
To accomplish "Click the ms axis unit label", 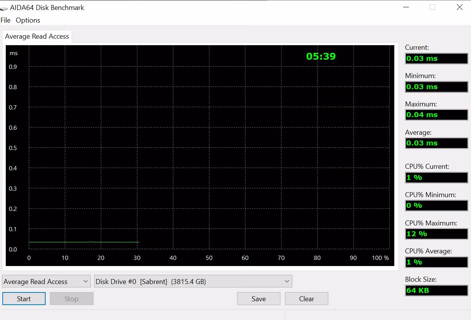I will click(x=14, y=53).
